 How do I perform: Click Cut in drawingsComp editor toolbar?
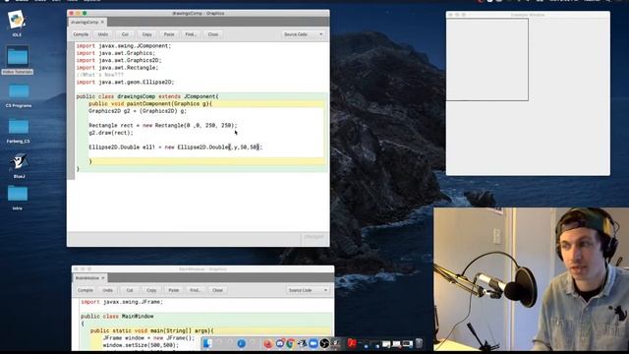(125, 34)
